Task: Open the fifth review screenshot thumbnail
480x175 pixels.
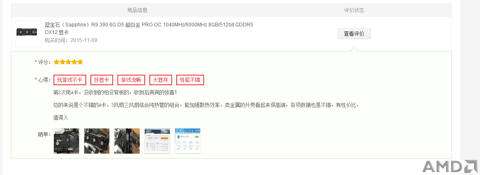Action: pos(188,141)
